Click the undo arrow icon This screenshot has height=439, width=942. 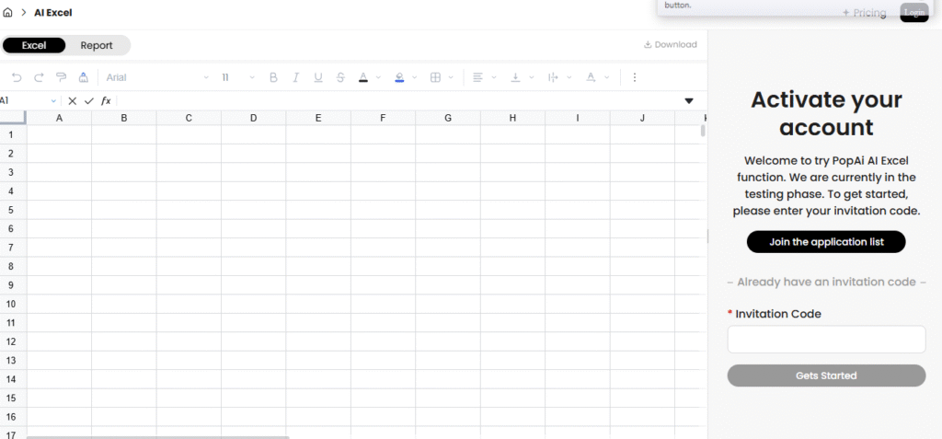tap(17, 77)
